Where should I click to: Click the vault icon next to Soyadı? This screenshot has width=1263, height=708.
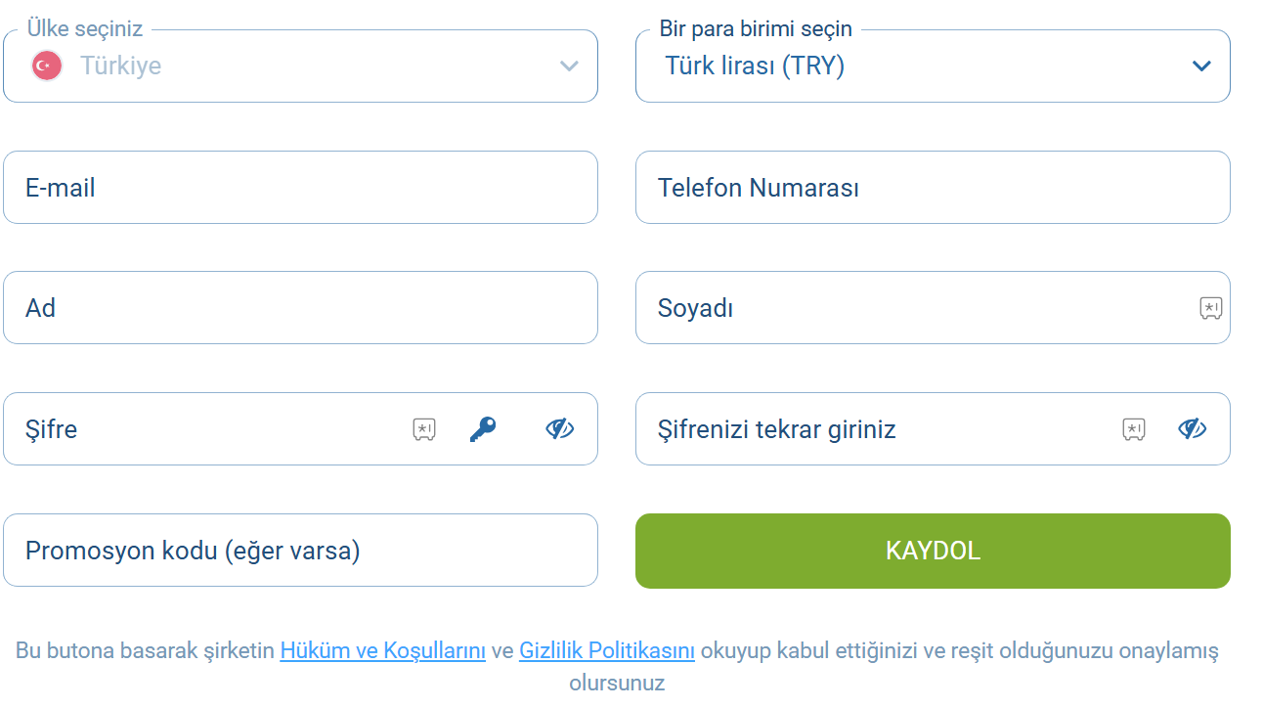pos(1211,307)
